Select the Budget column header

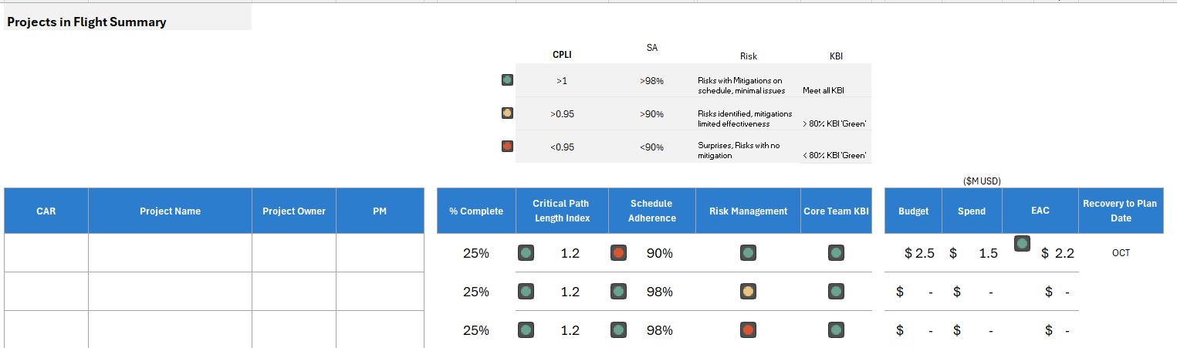[913, 211]
